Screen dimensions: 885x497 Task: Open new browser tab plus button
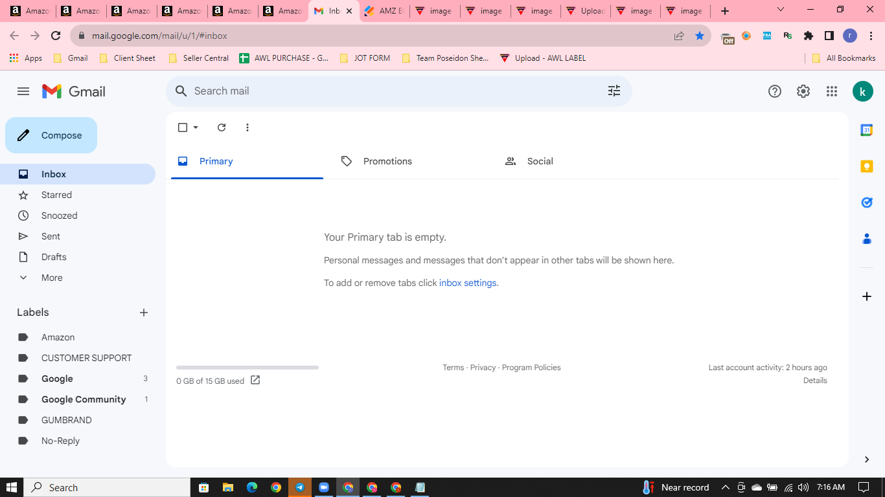tap(725, 11)
